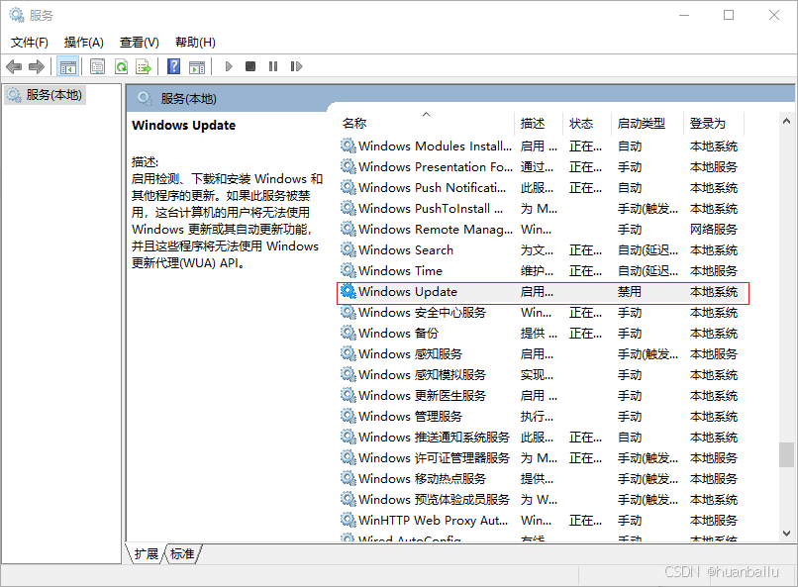
Task: Select Windows Push Notificati... service
Action: (543, 188)
